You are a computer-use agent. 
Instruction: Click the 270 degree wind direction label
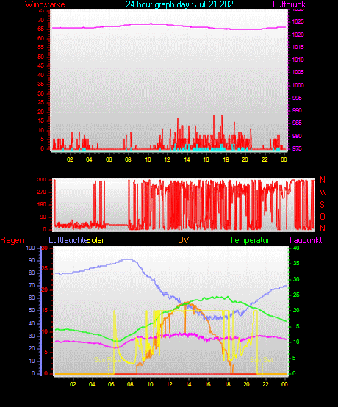[42, 192]
